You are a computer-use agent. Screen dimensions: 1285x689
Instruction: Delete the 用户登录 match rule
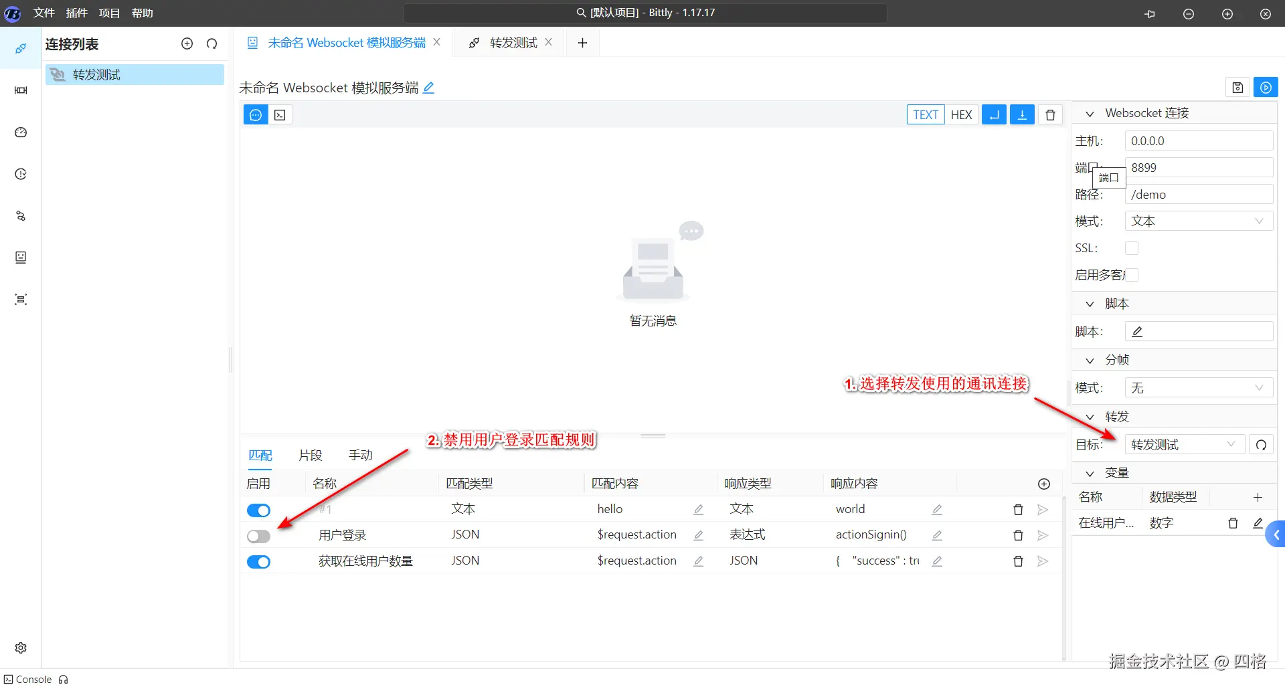click(x=1018, y=535)
